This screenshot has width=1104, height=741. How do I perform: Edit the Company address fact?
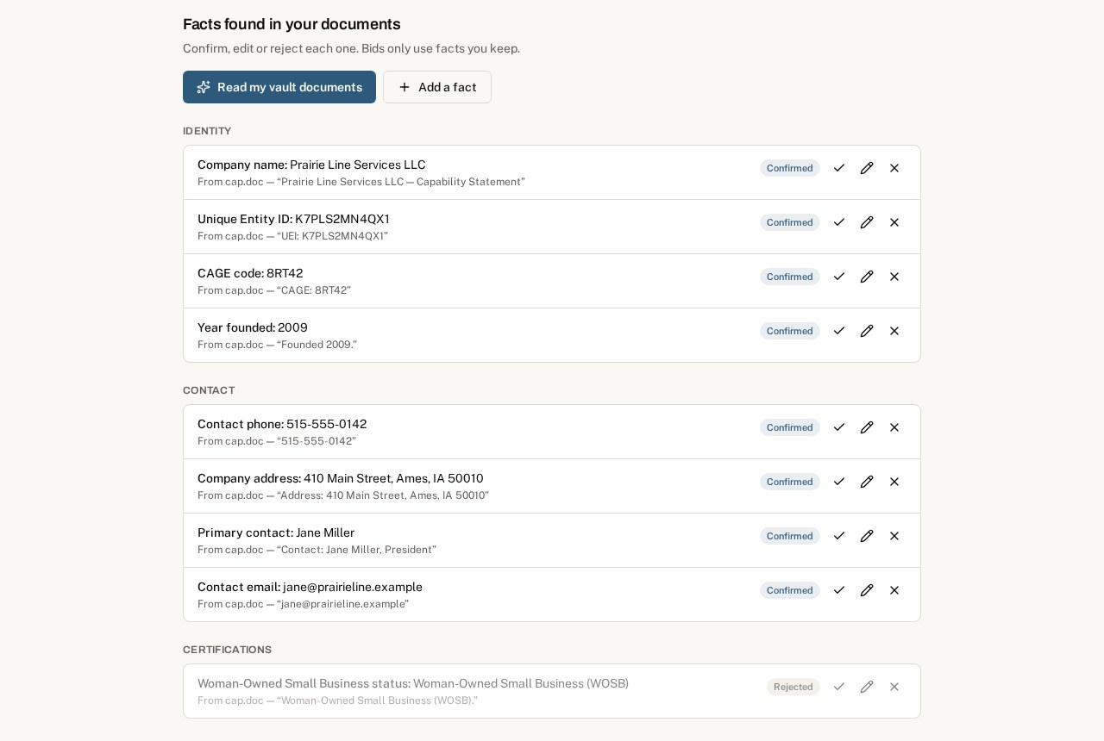867,482
